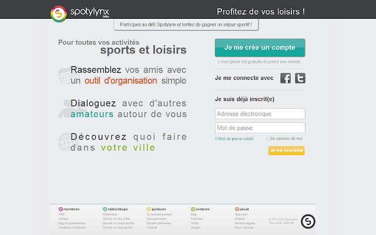Open Fédérations link in footer
This screenshot has width=376, height=235.
pos(110,214)
